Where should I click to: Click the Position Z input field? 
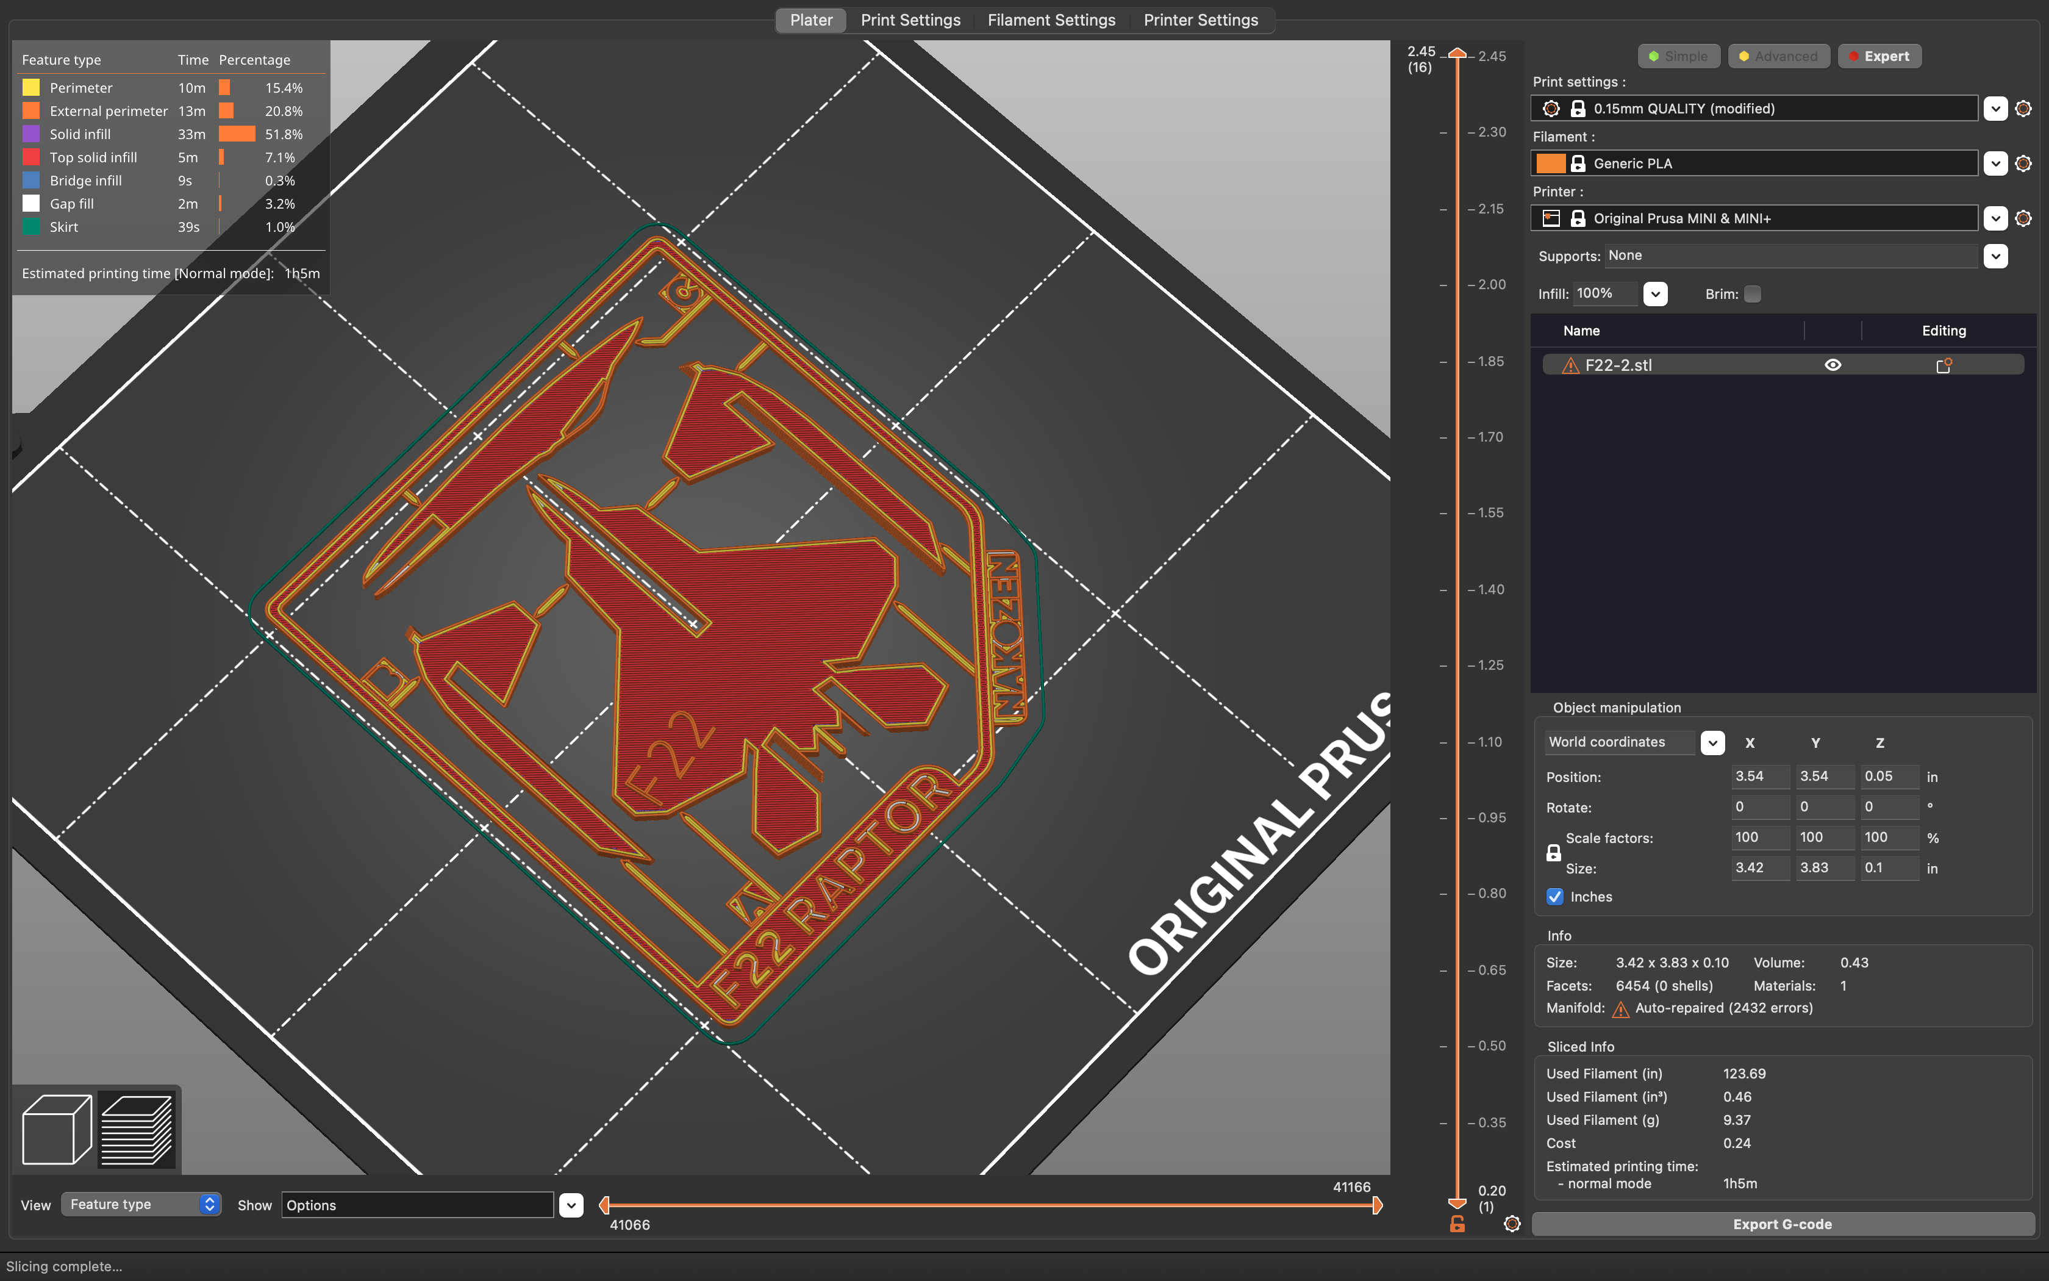[1889, 776]
